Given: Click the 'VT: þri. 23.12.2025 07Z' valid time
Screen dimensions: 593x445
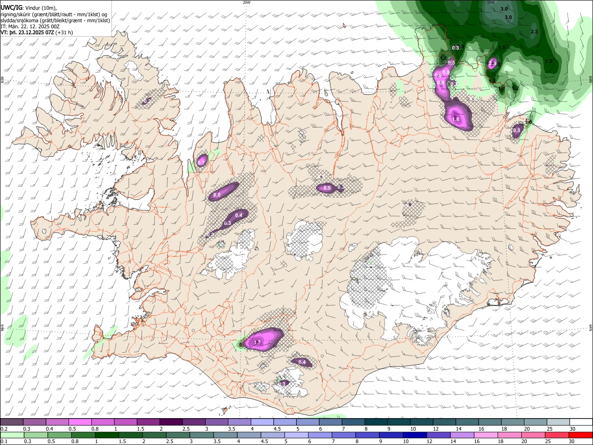Looking at the screenshot, I should pos(27,32).
